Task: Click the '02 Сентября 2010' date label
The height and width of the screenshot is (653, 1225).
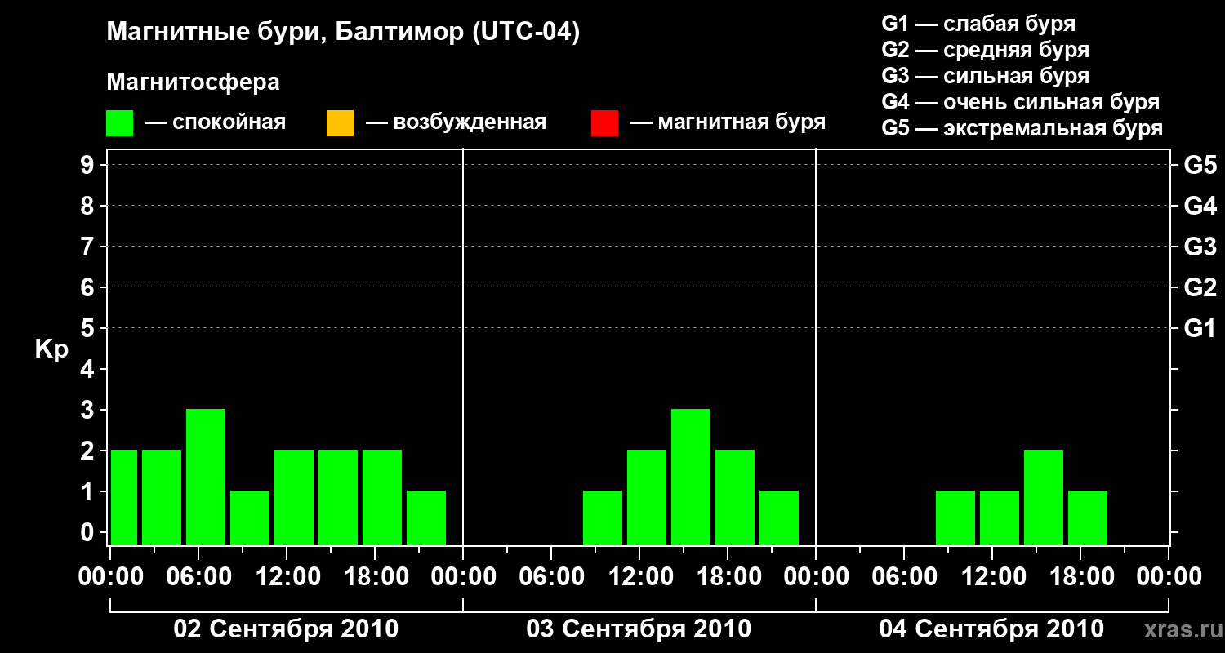Action: point(286,629)
